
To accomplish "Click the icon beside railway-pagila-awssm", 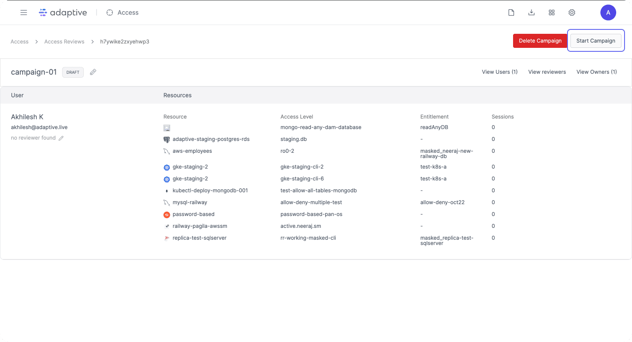I will pyautogui.click(x=167, y=227).
